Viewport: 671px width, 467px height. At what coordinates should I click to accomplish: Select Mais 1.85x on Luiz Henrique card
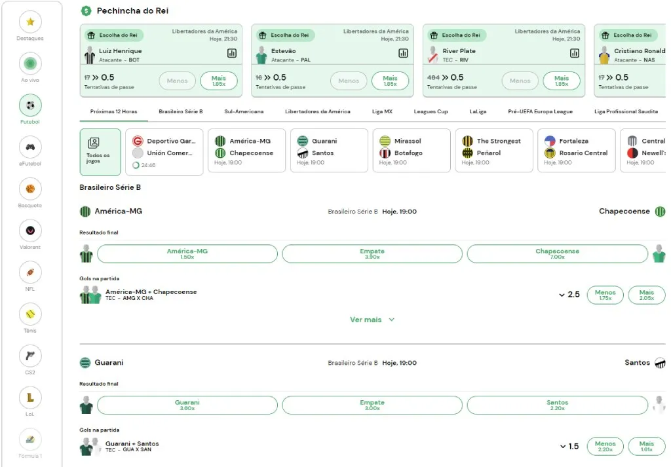pyautogui.click(x=219, y=81)
